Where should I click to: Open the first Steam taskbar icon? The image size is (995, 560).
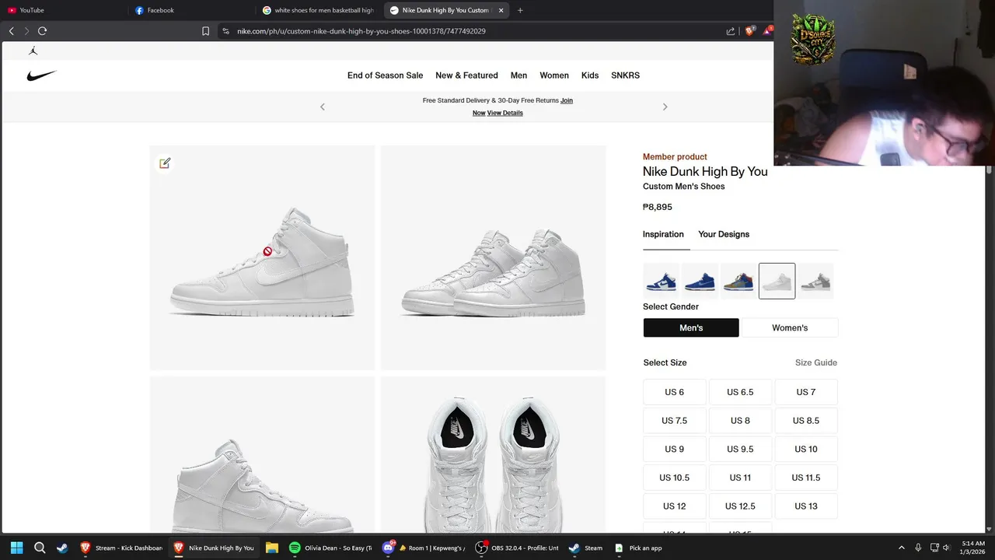[x=62, y=548]
